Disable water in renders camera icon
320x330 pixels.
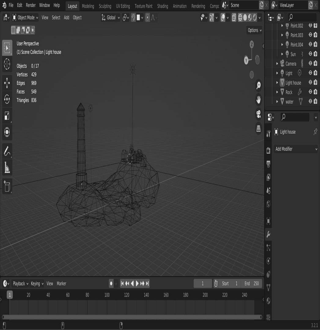[315, 101]
